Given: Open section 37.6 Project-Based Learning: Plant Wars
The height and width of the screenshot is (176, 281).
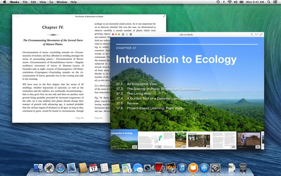Looking at the screenshot, I should click(149, 108).
